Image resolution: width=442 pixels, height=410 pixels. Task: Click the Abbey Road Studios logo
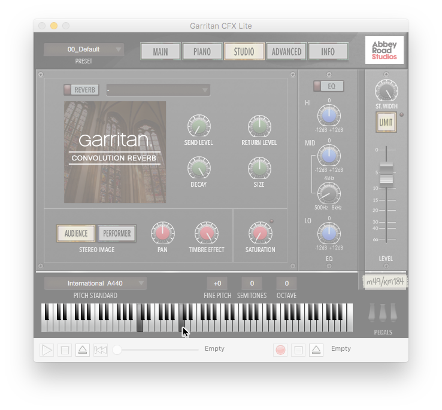pyautogui.click(x=385, y=50)
